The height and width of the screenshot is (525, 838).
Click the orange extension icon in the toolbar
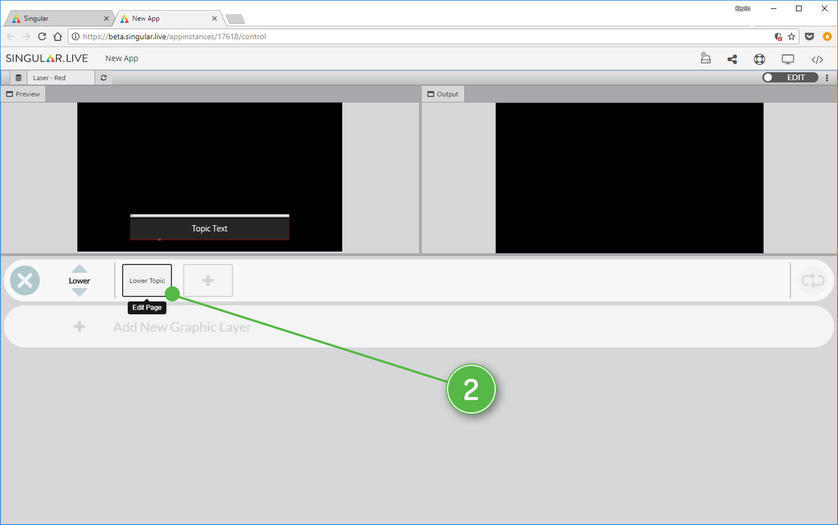(827, 36)
